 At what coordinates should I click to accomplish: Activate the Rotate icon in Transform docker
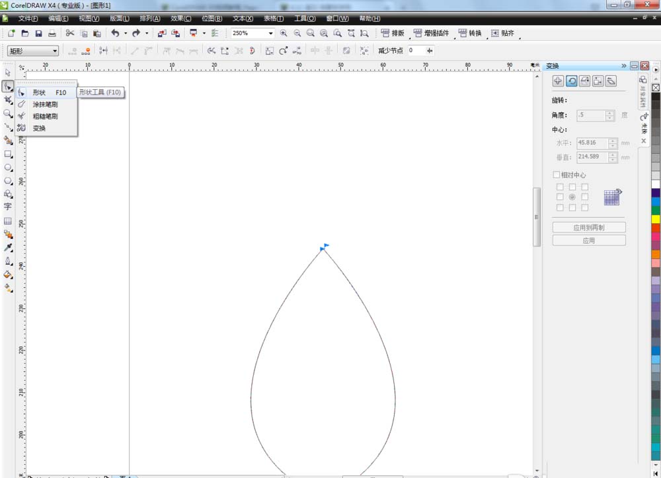coord(572,80)
